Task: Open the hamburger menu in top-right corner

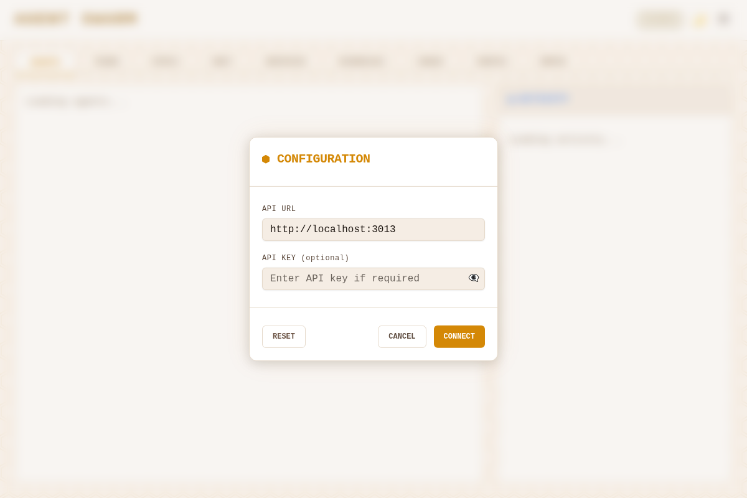Action: coord(723,19)
